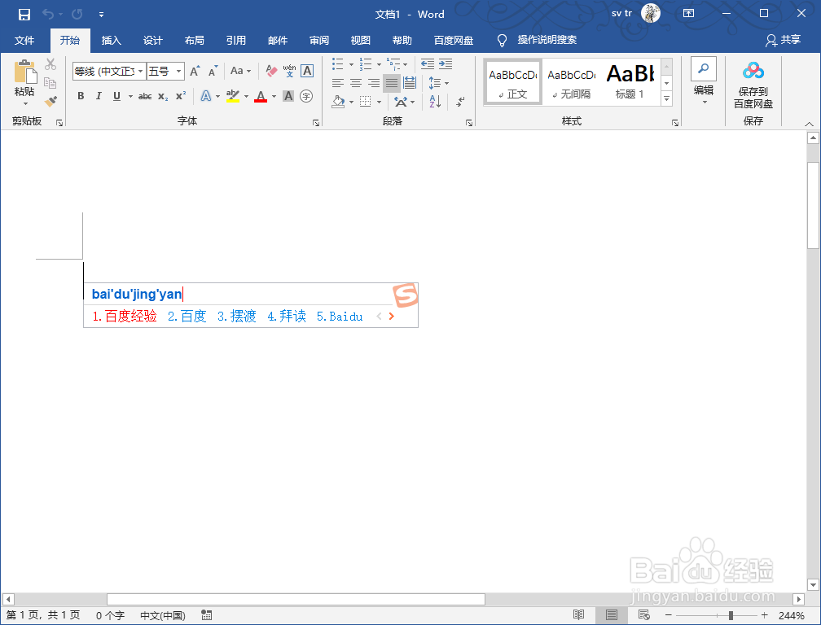This screenshot has height=625, width=821.
Task: Pick the yellow text highlight color
Action: click(232, 96)
